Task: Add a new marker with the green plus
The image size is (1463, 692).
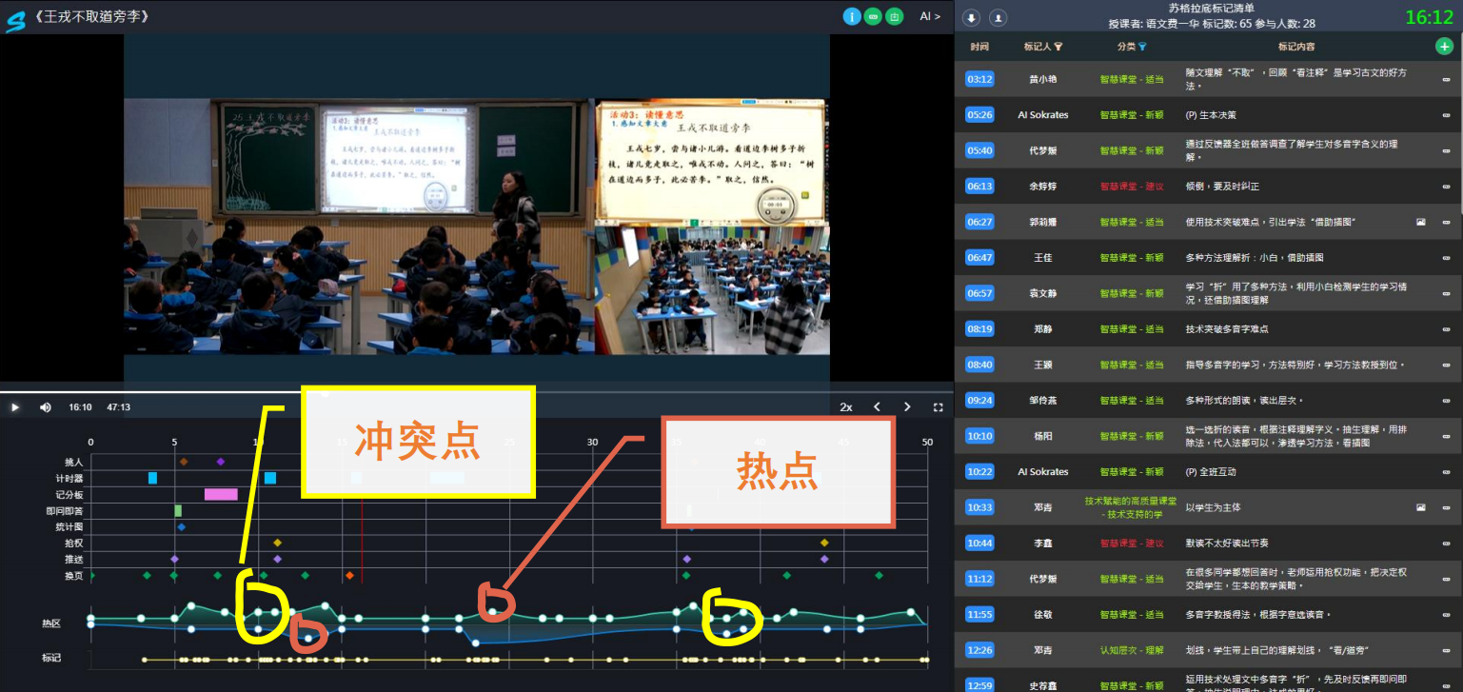Action: (x=1444, y=46)
